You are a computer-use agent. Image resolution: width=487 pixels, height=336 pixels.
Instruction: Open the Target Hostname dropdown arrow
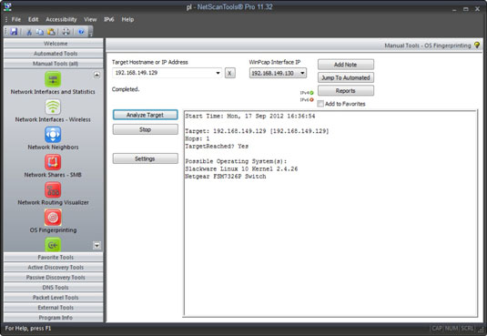[218, 73]
